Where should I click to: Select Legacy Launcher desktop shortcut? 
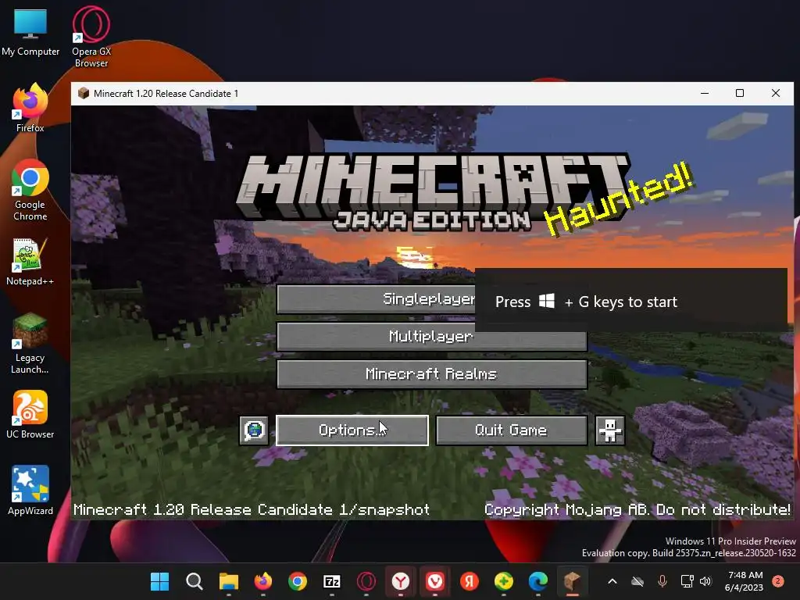click(x=30, y=344)
